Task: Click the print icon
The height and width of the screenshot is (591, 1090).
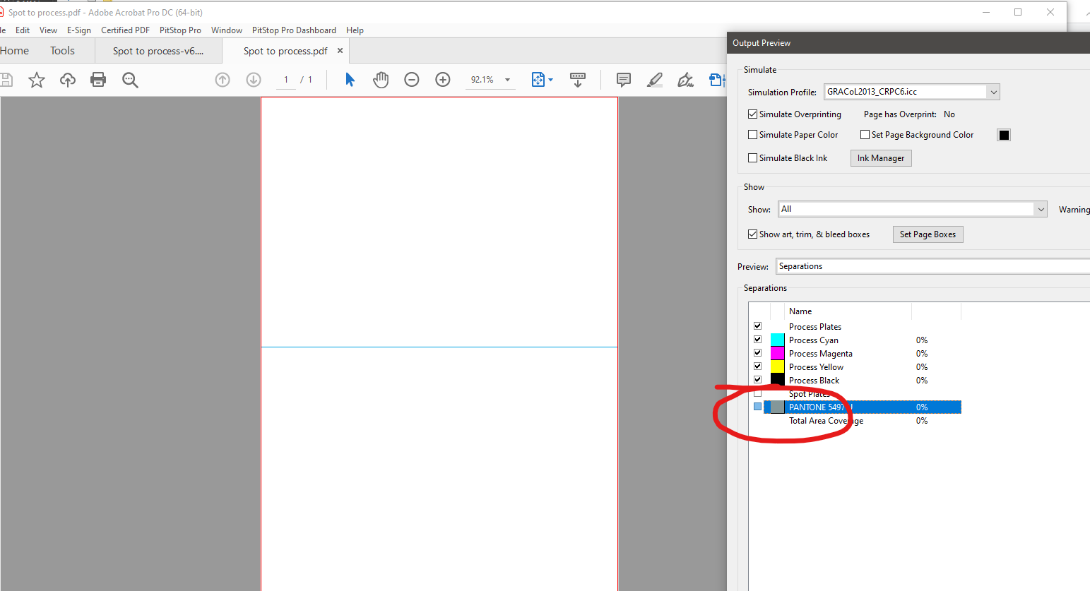Action: click(98, 80)
